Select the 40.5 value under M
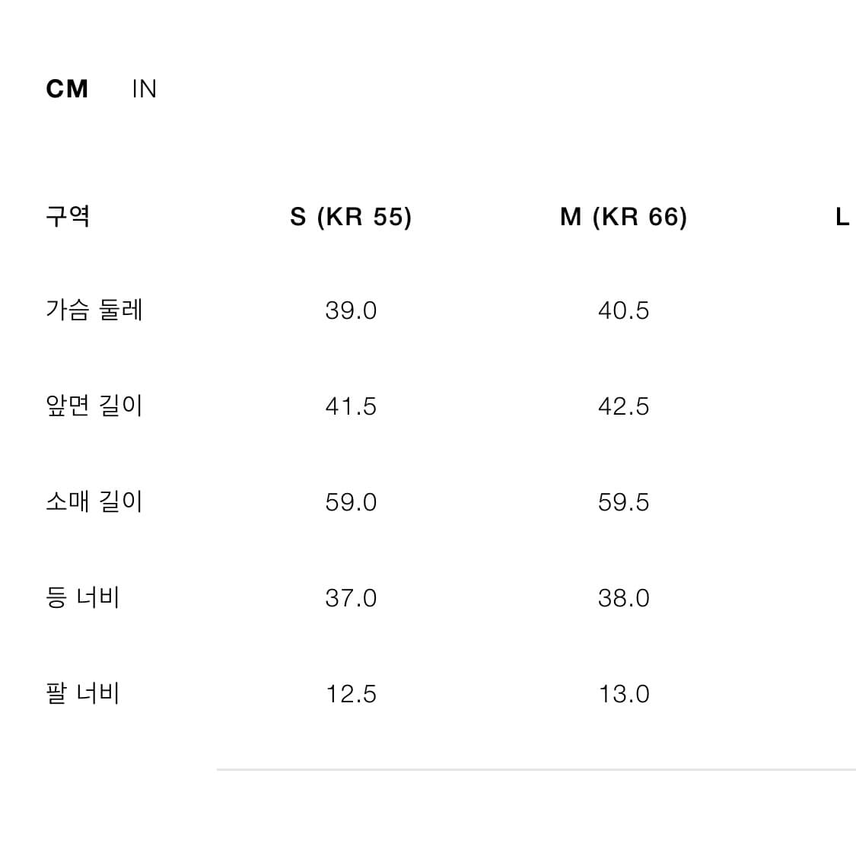The height and width of the screenshot is (856, 856). (x=623, y=310)
